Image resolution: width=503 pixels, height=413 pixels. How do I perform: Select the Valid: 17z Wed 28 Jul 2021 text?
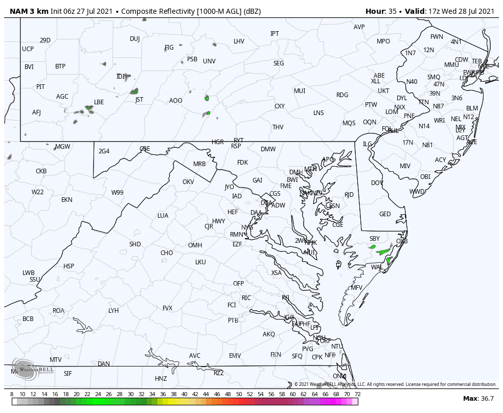(449, 11)
